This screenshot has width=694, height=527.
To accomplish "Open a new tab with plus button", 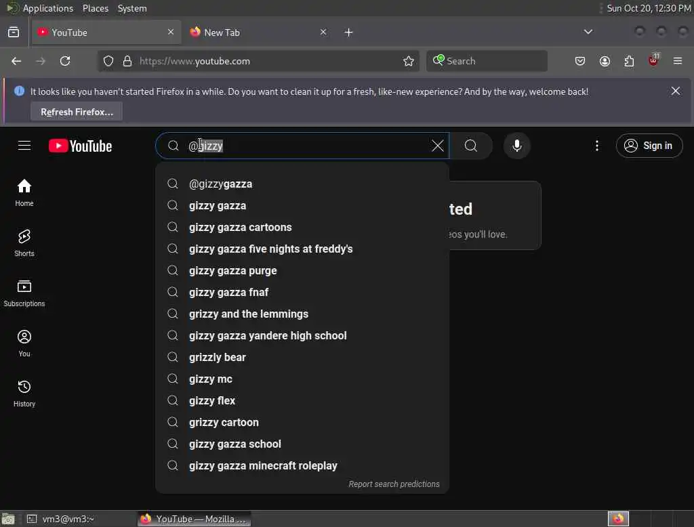I will pyautogui.click(x=348, y=33).
